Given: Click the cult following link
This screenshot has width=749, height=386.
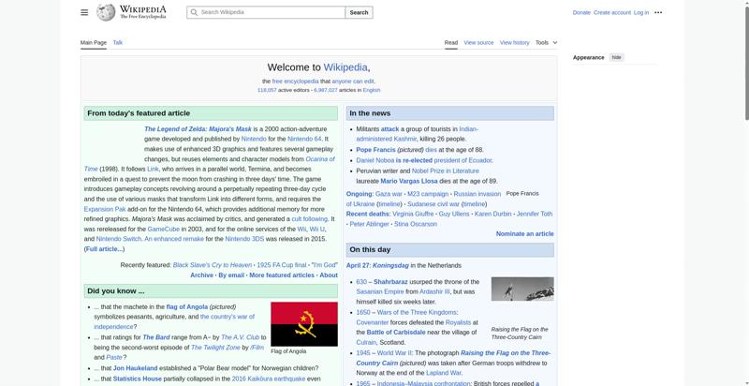Looking at the screenshot, I should tap(310, 219).
